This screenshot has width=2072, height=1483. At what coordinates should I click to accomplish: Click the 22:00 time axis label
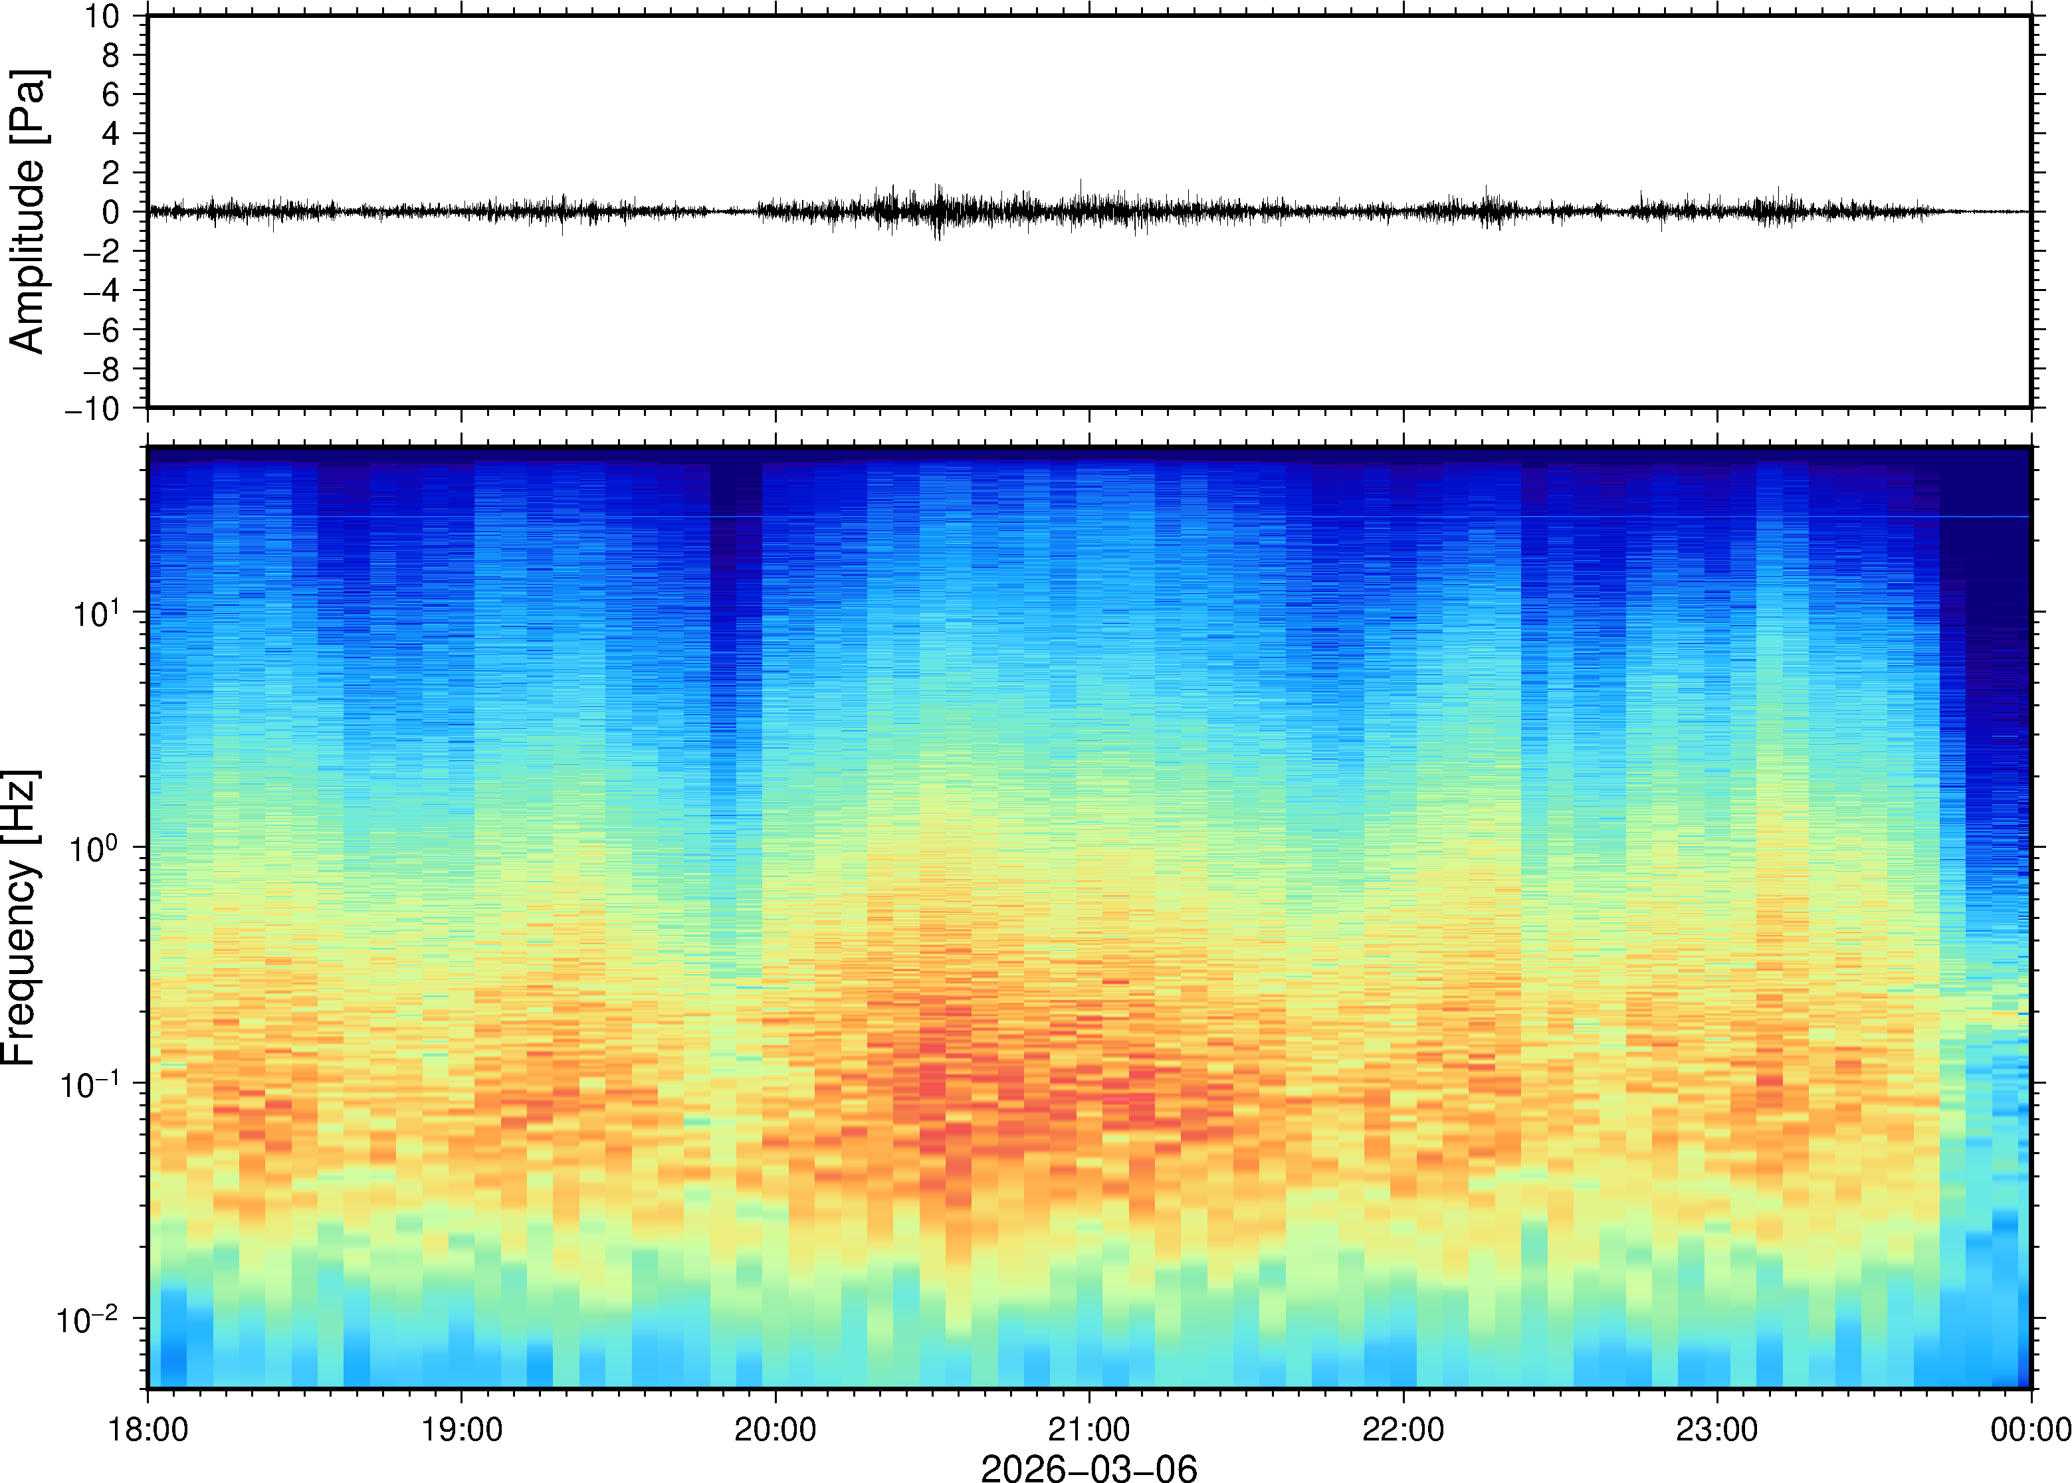click(1403, 1430)
